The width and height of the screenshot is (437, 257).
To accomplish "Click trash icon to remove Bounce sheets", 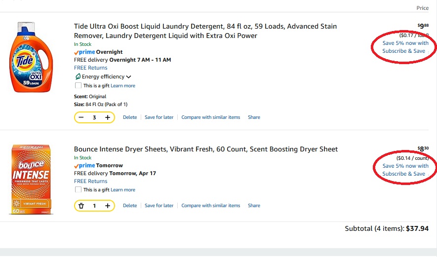I will click(x=81, y=206).
